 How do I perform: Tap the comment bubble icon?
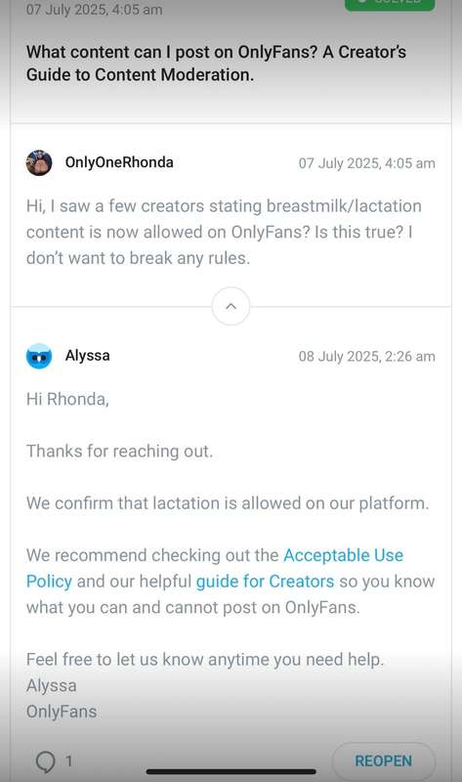click(45, 761)
